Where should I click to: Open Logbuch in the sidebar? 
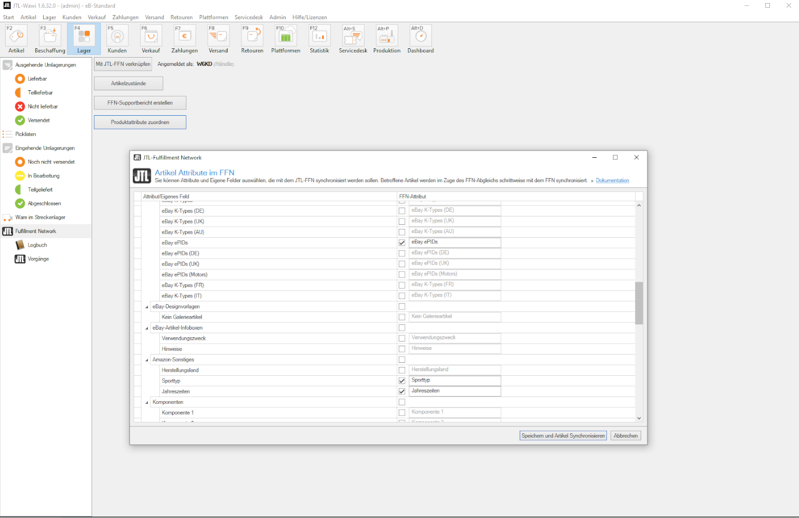[x=37, y=245]
